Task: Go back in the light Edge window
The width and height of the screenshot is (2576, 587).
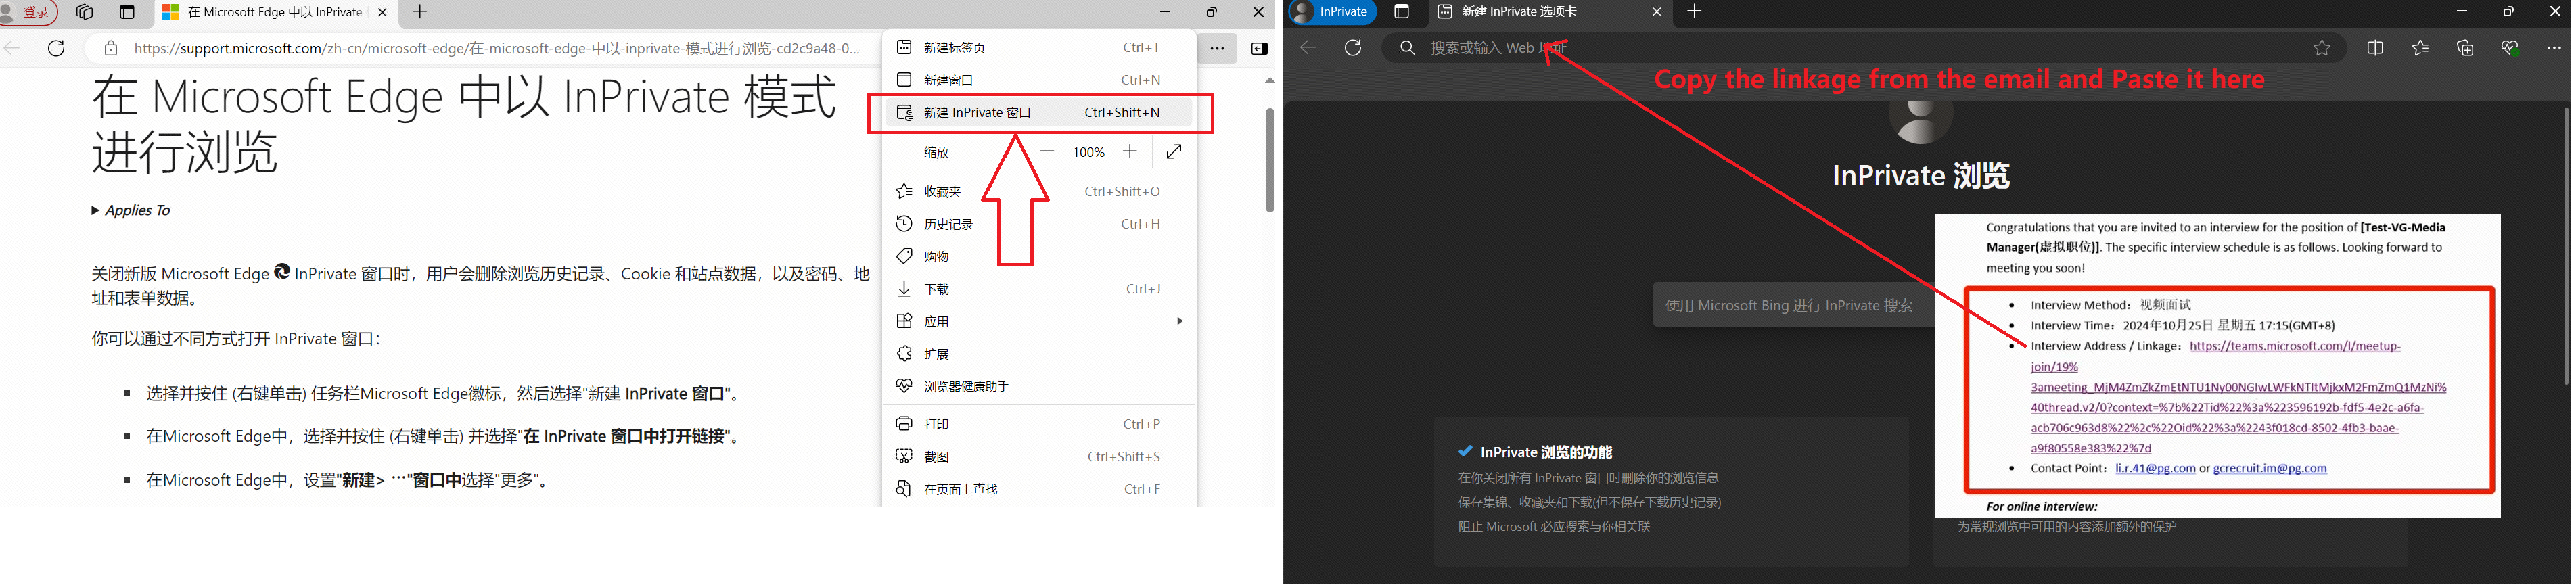Action: [12, 48]
